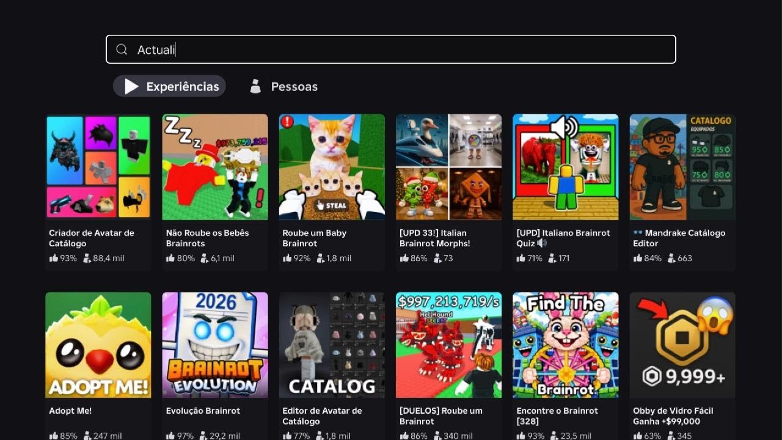Click the players icon next to 171
782x440 pixels.
pyautogui.click(x=552, y=258)
